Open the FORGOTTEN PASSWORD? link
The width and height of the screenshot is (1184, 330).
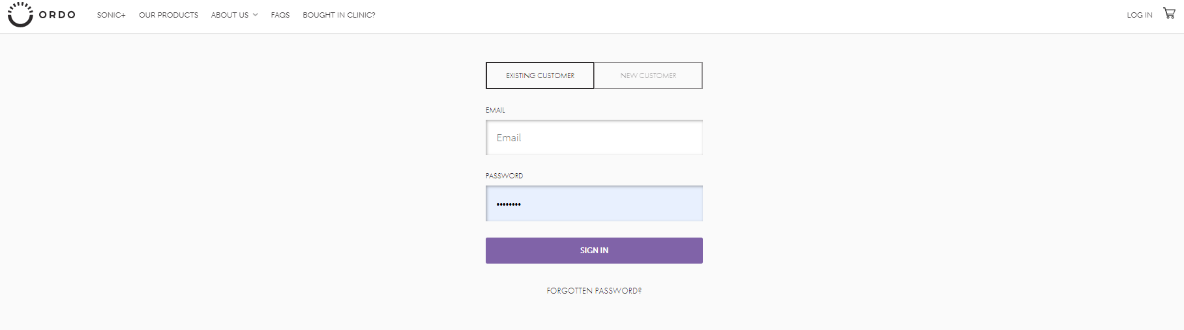click(x=594, y=291)
